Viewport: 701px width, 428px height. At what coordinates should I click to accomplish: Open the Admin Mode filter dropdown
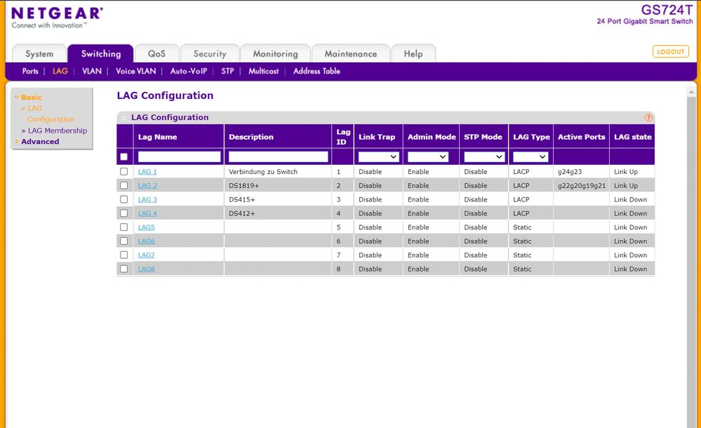[x=430, y=156]
